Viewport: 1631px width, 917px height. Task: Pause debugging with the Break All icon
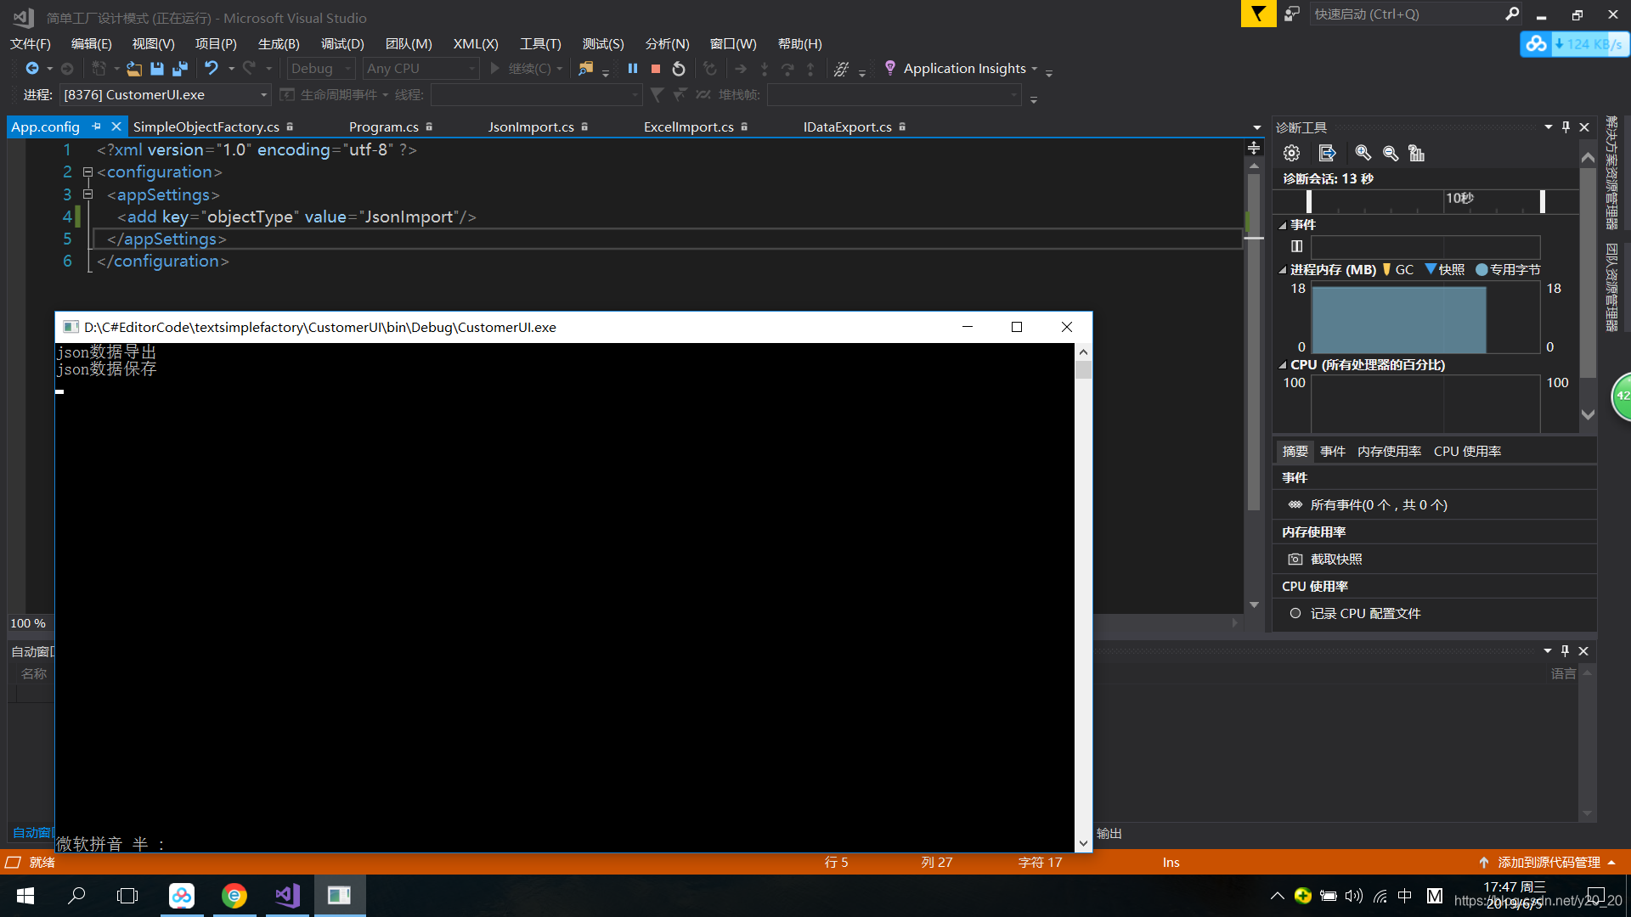pos(633,69)
